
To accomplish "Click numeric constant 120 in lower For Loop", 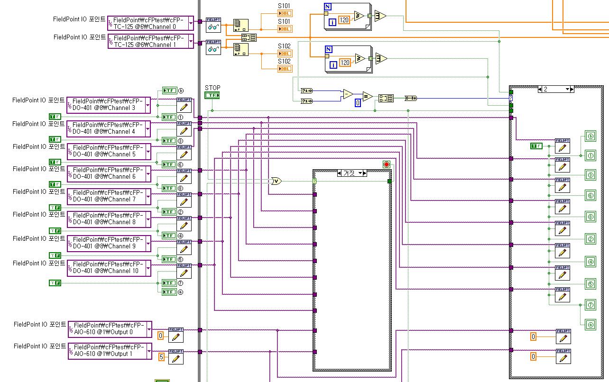I will coord(345,63).
